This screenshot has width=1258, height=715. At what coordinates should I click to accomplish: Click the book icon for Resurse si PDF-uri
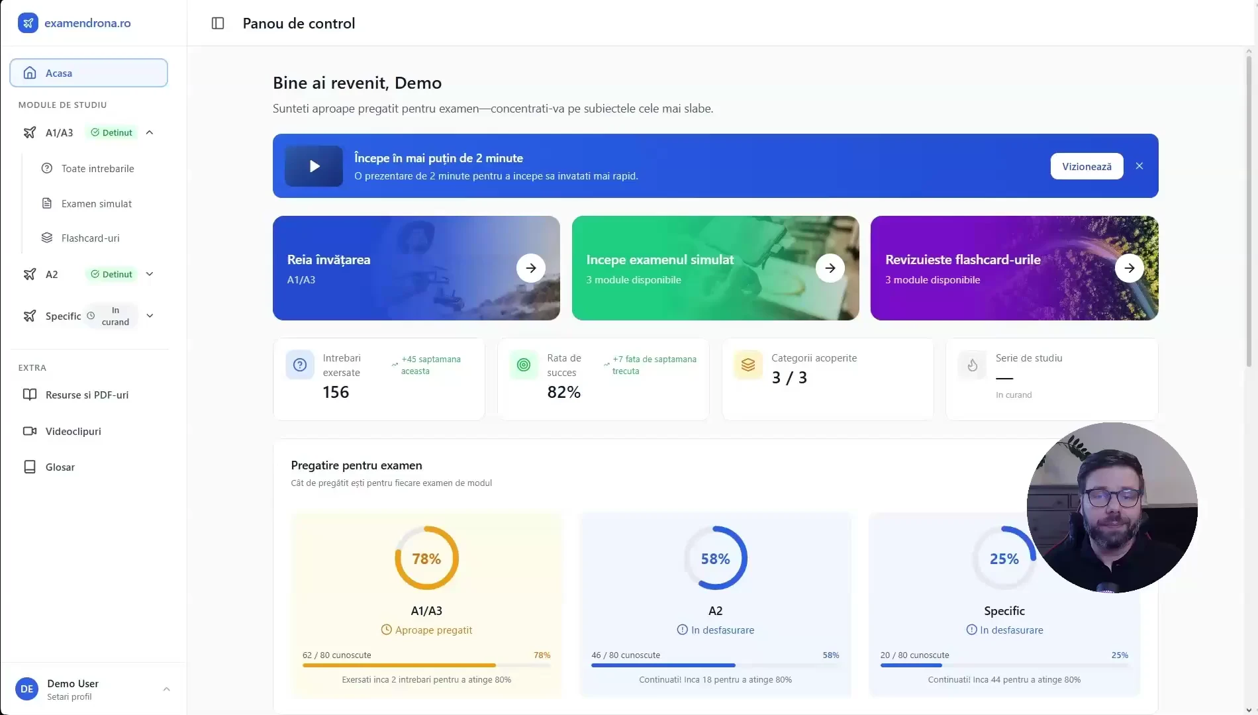[30, 395]
